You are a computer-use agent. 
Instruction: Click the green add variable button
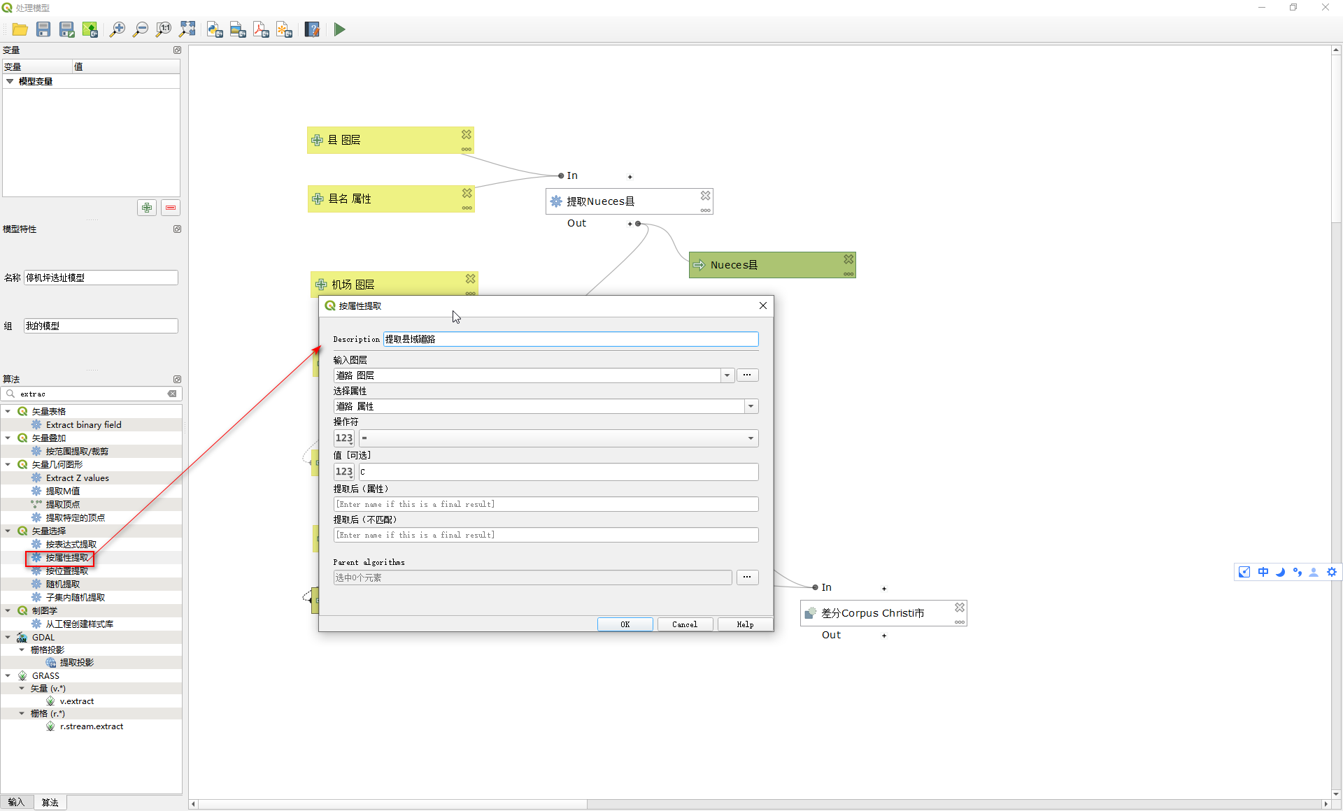[147, 208]
